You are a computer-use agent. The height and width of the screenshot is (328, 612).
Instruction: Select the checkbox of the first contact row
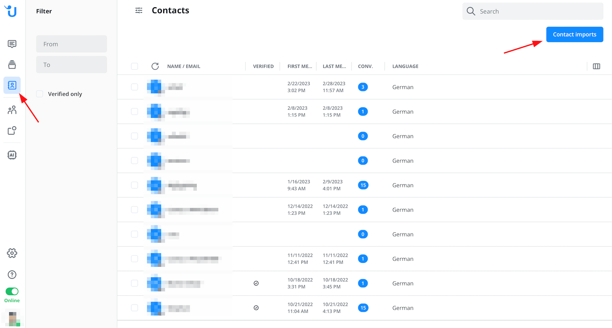[135, 87]
